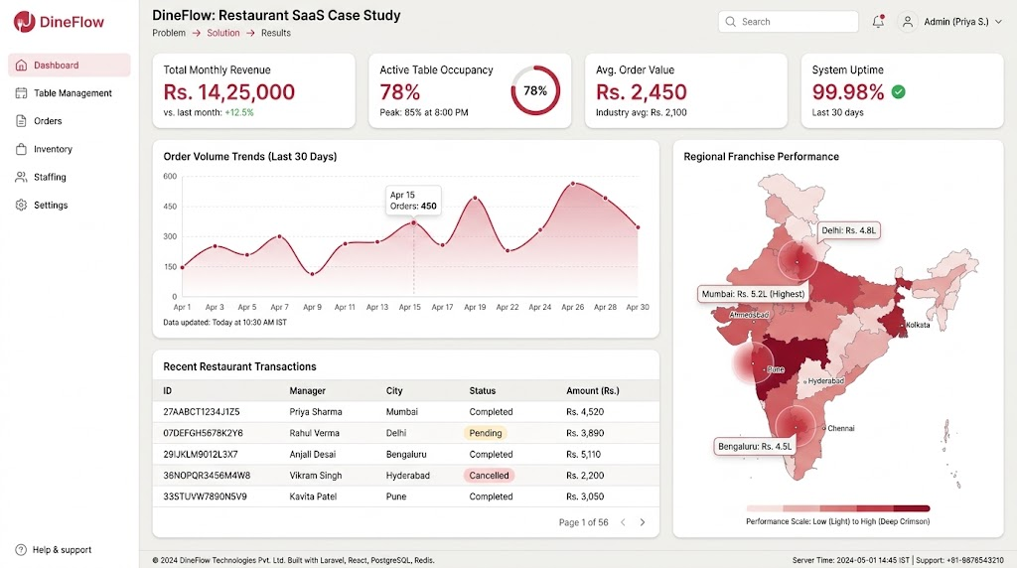
Task: Click Delhi: Rs. 4.8L map label
Action: pyautogui.click(x=848, y=230)
